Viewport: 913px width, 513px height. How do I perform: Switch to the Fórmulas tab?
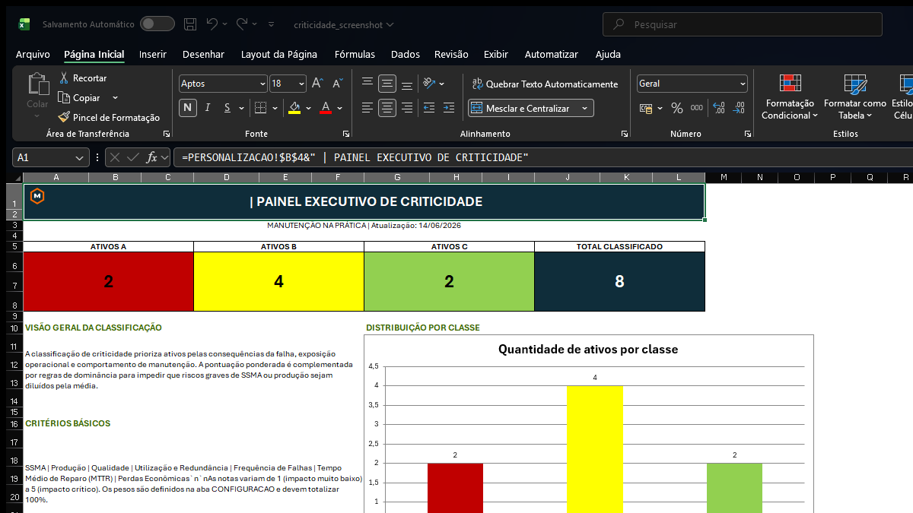[355, 54]
